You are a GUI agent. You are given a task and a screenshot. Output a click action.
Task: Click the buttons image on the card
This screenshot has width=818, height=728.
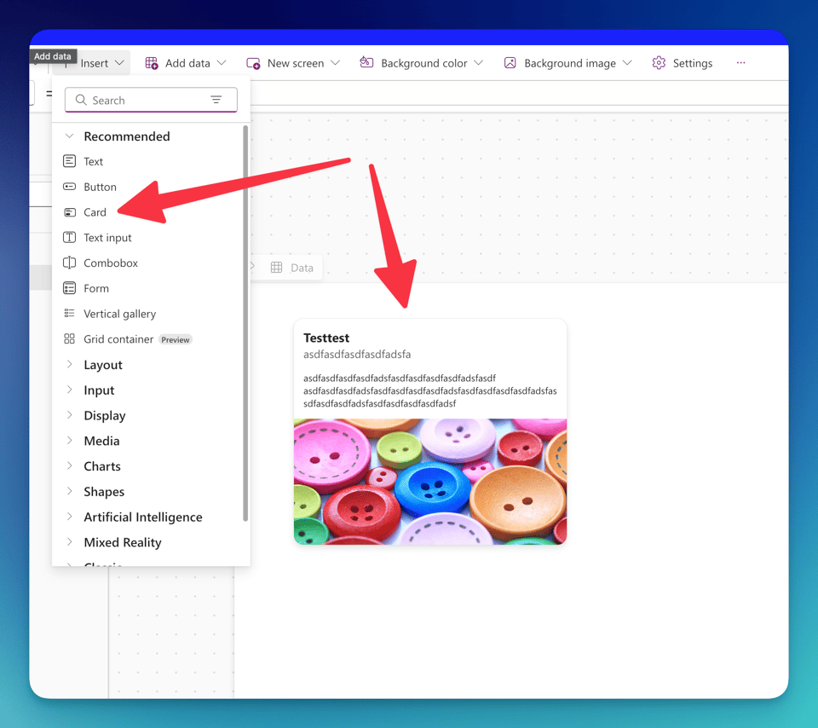click(x=430, y=481)
